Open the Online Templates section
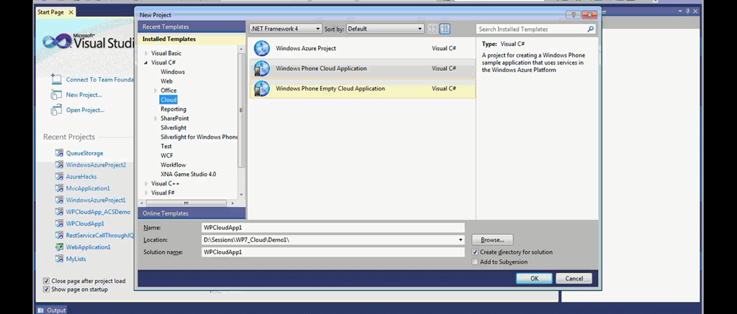 [x=191, y=213]
